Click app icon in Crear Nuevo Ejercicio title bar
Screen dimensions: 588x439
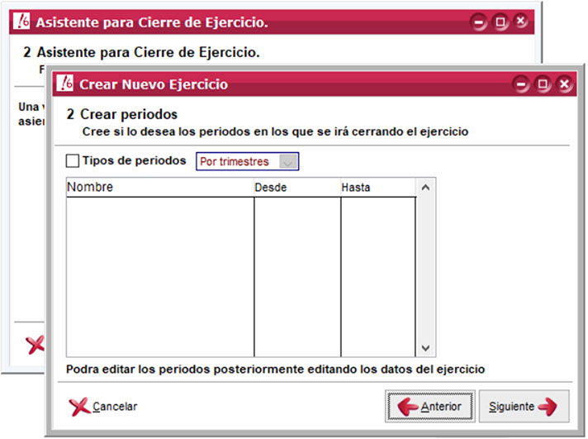(65, 84)
